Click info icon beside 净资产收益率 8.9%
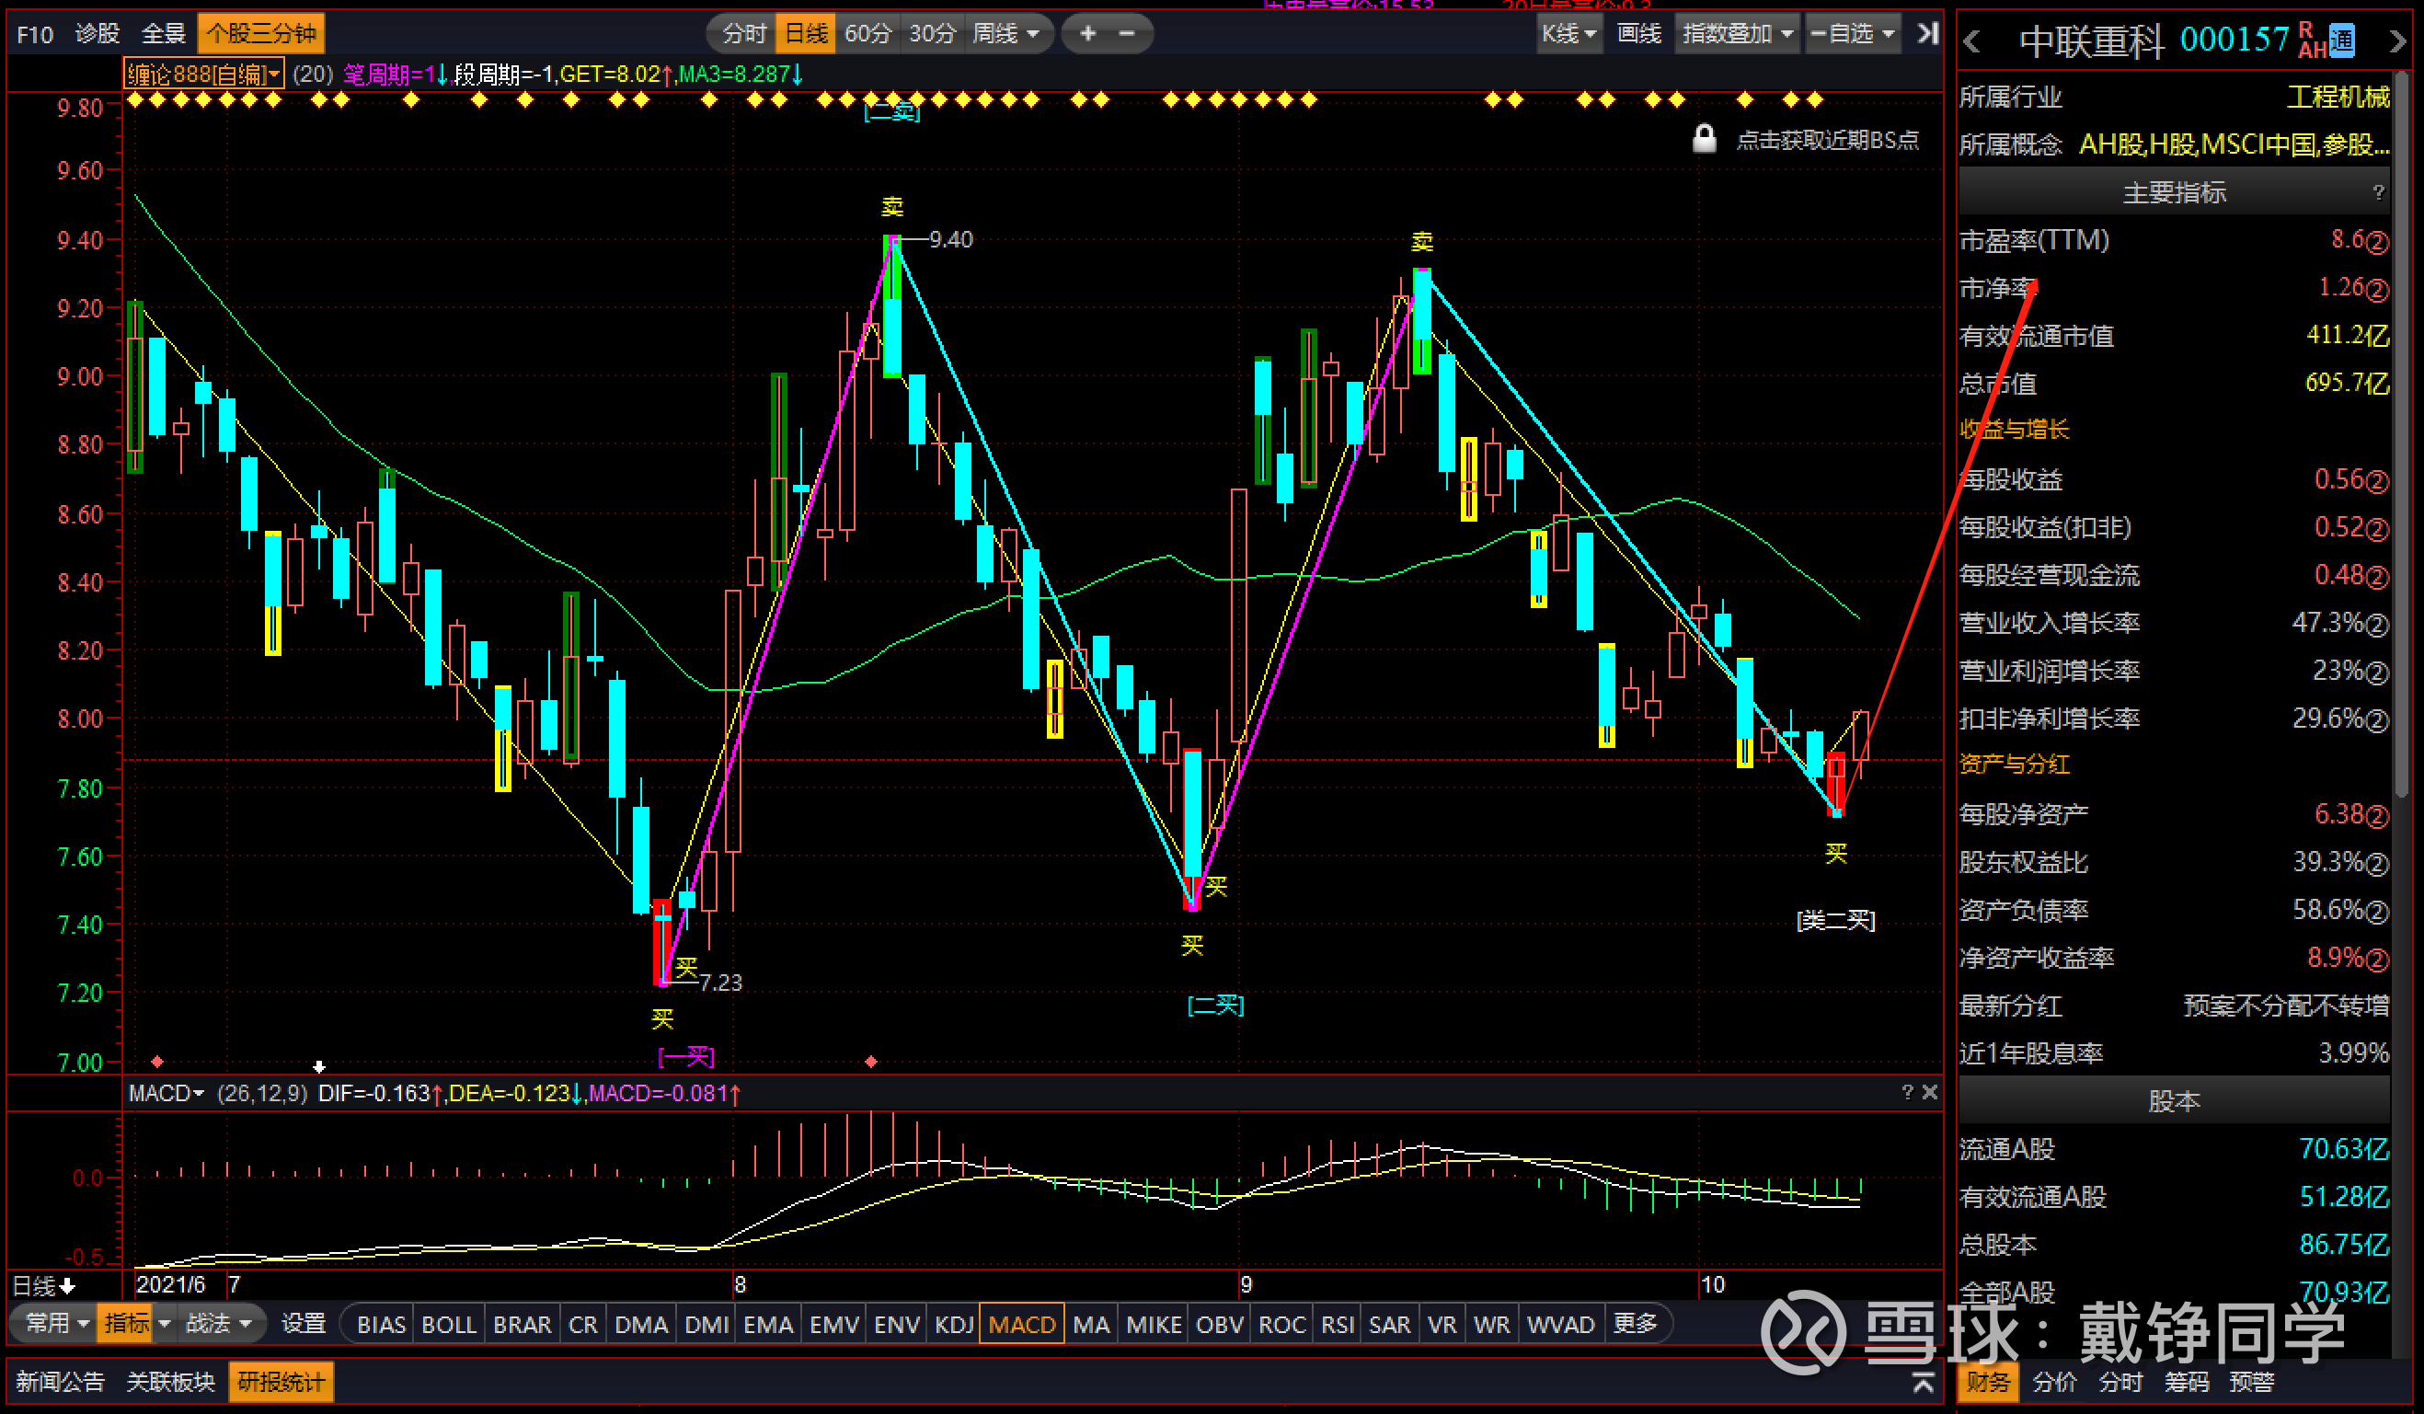This screenshot has height=1414, width=2424. coord(2377,959)
